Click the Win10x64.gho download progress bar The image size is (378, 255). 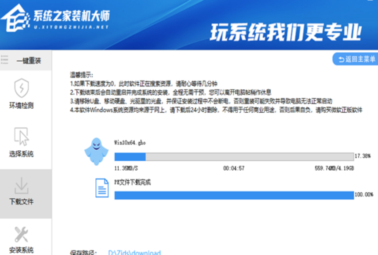[x=234, y=157]
